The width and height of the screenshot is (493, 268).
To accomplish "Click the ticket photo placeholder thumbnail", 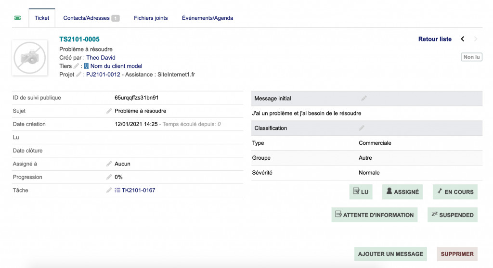I will coord(30,58).
